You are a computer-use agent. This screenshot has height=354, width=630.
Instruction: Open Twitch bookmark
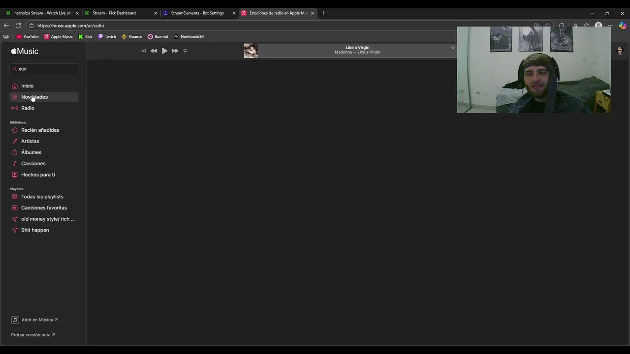(x=107, y=36)
